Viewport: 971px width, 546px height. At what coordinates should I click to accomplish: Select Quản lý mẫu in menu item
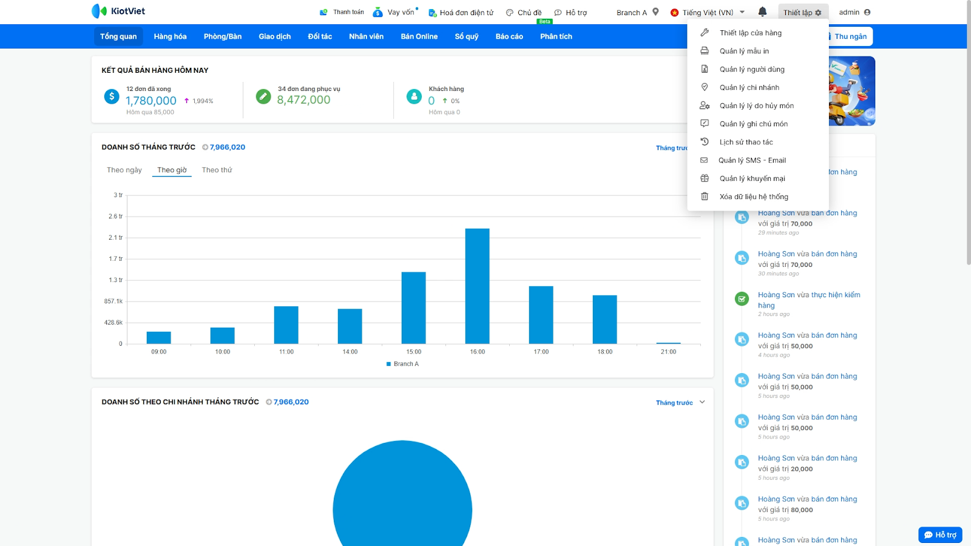click(744, 51)
